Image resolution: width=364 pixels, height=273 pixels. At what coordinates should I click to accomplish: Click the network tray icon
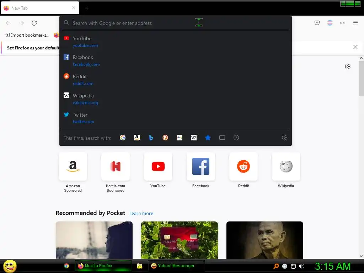[x=293, y=266]
